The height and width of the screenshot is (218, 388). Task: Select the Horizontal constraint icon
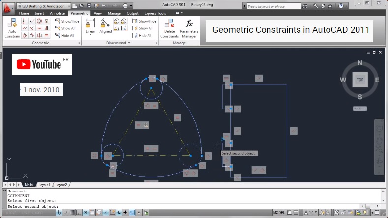(39, 28)
